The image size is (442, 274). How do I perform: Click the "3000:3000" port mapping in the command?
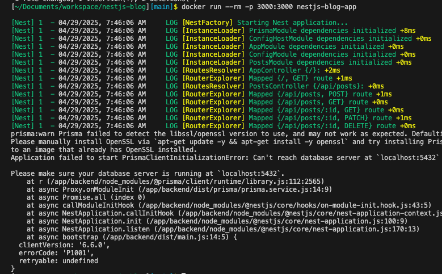(x=275, y=7)
